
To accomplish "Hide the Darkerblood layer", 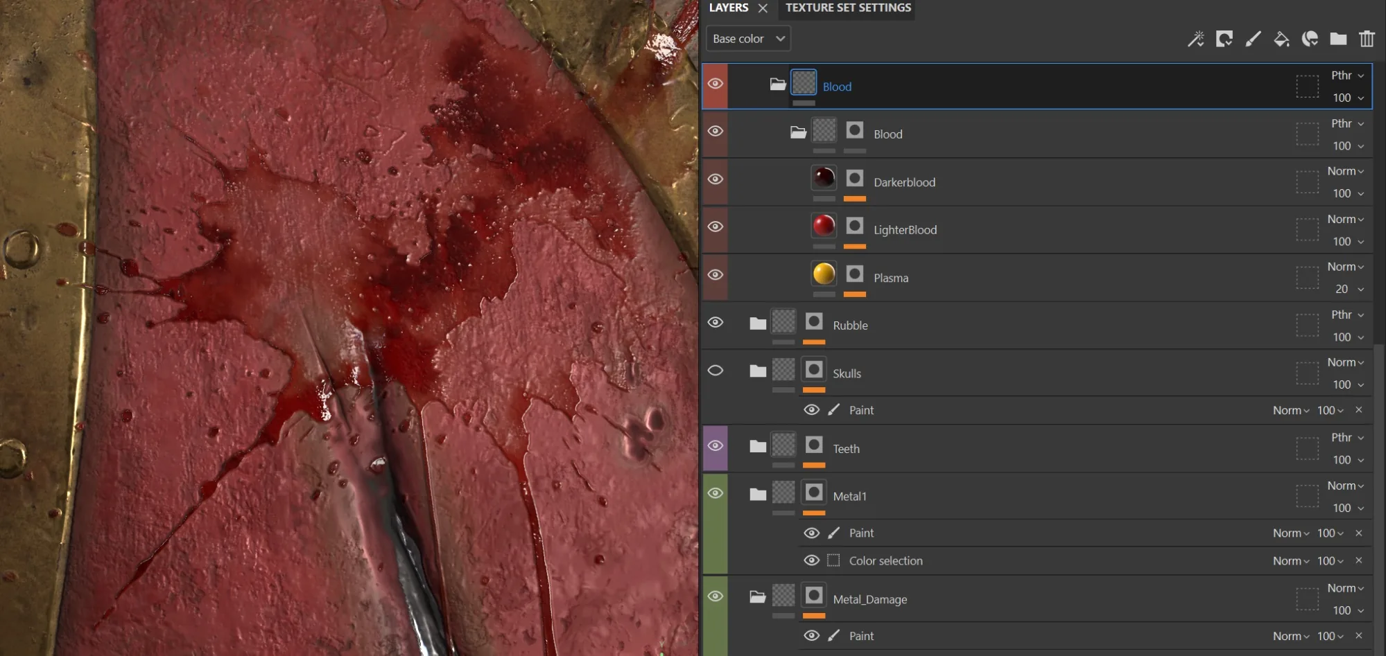I will tap(716, 179).
